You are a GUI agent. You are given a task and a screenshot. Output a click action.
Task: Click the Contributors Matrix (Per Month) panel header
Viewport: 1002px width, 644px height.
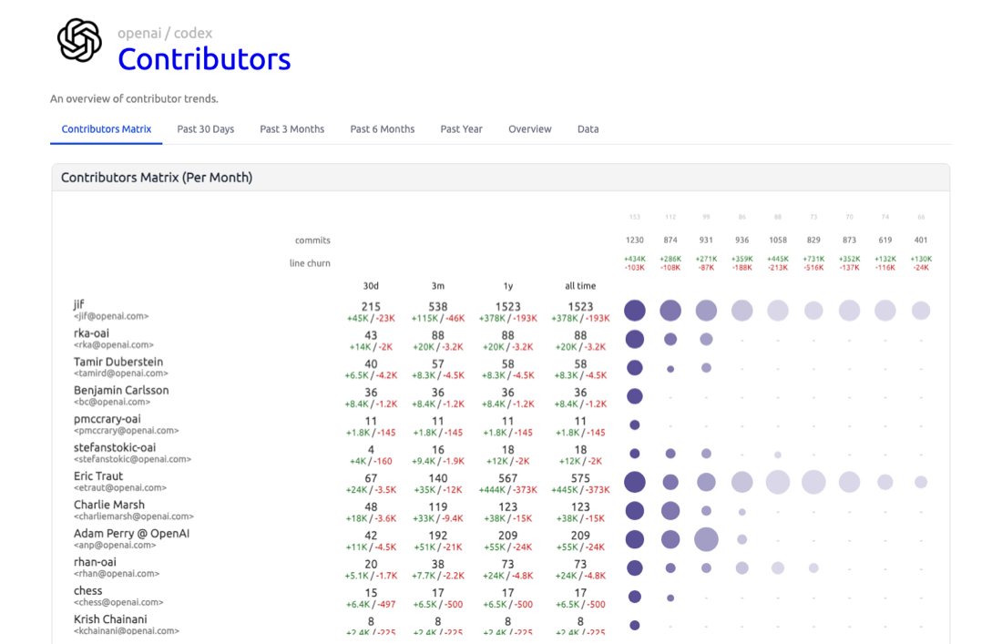[x=501, y=178]
